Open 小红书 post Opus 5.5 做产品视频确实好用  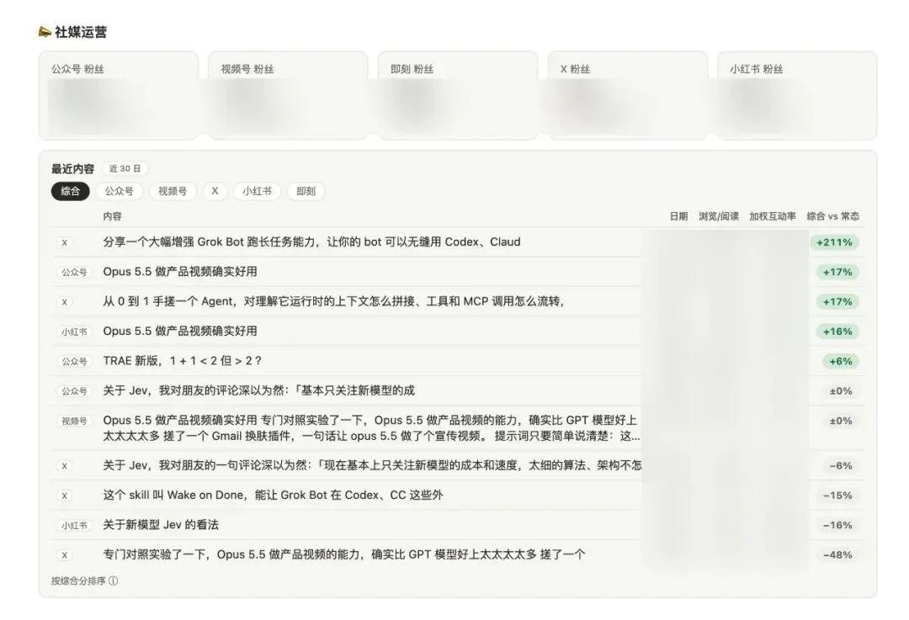click(x=180, y=331)
